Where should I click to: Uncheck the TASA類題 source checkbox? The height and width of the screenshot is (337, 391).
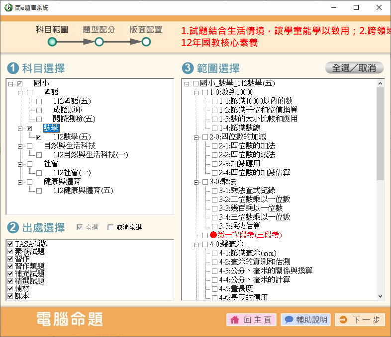(x=10, y=244)
